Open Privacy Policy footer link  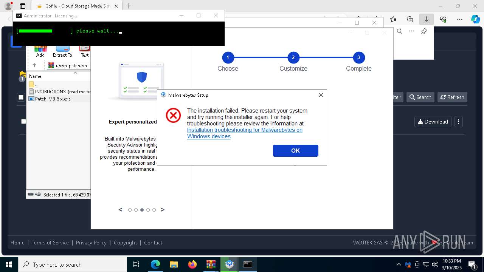pyautogui.click(x=91, y=243)
